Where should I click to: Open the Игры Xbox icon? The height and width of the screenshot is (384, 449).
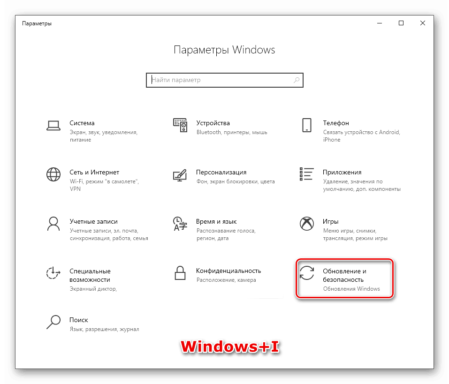coord(307,224)
